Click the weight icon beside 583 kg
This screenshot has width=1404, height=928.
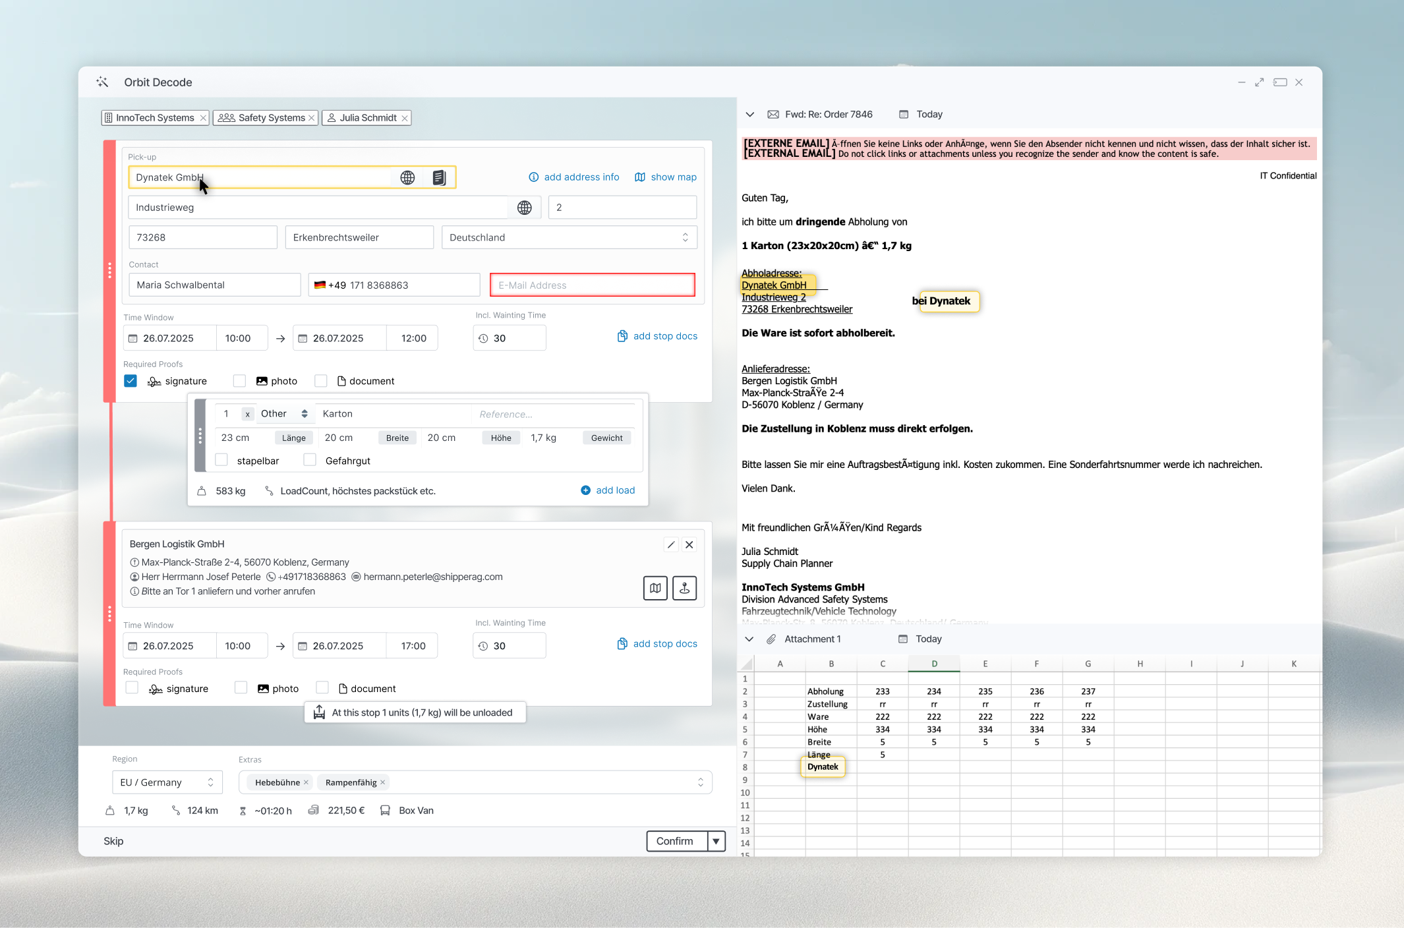pos(202,491)
